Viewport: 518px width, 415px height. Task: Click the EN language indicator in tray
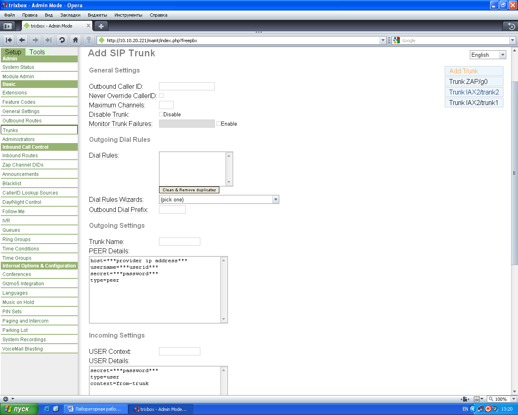tap(465, 409)
